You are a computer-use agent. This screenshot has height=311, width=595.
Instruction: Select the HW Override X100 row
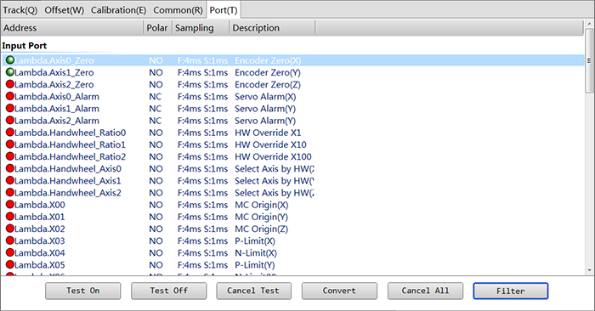click(293, 156)
